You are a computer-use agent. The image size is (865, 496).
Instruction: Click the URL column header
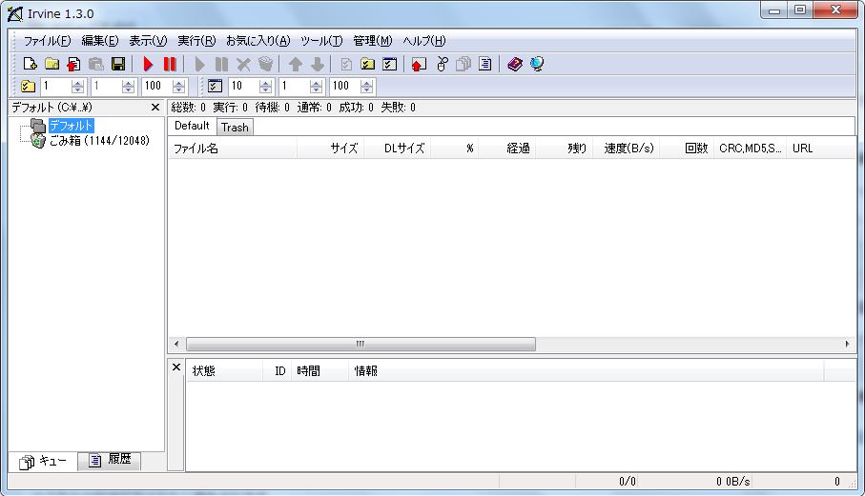(x=821, y=149)
